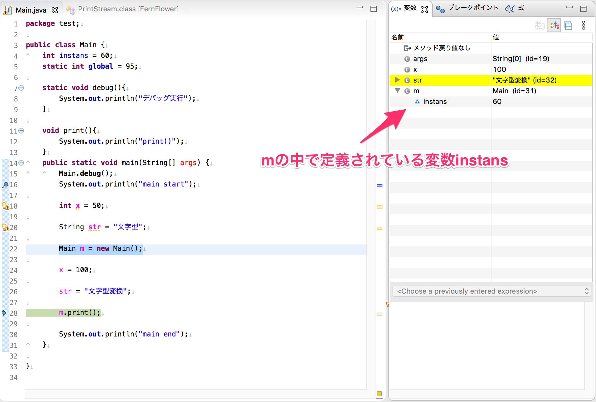The image size is (596, 402).
Task: Click the value 100 of variable x
Action: pyautogui.click(x=500, y=70)
